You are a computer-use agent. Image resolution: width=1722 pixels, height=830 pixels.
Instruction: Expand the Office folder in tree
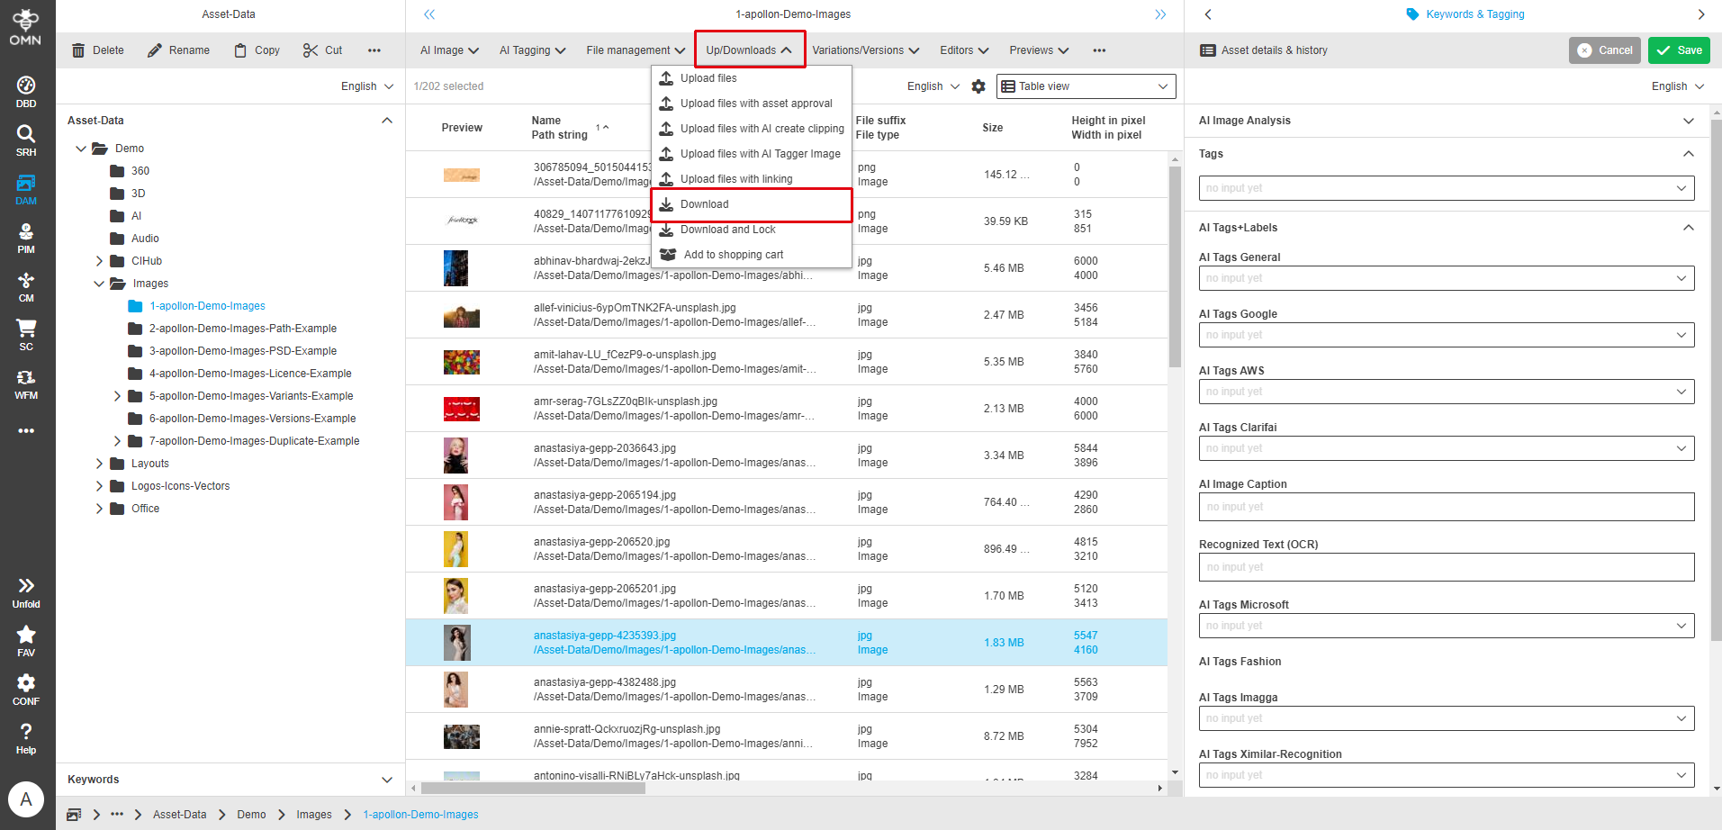click(x=99, y=509)
